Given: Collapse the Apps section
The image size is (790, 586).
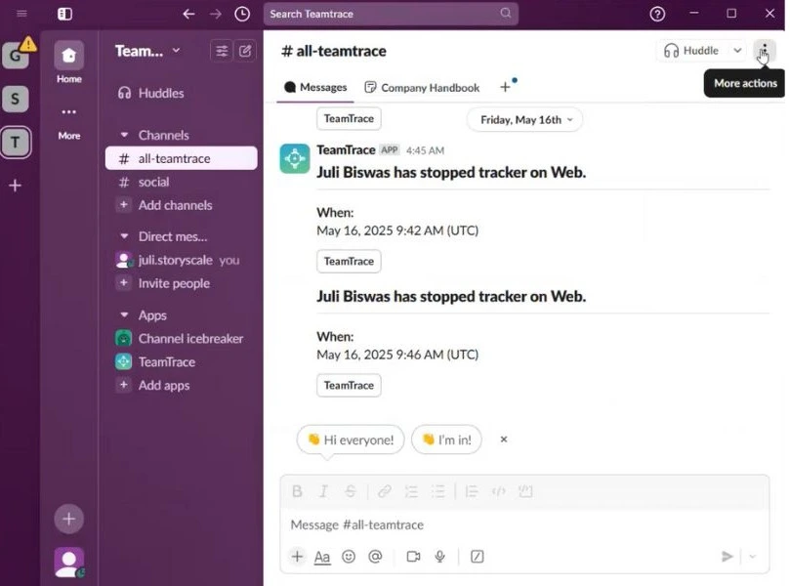Looking at the screenshot, I should point(124,314).
